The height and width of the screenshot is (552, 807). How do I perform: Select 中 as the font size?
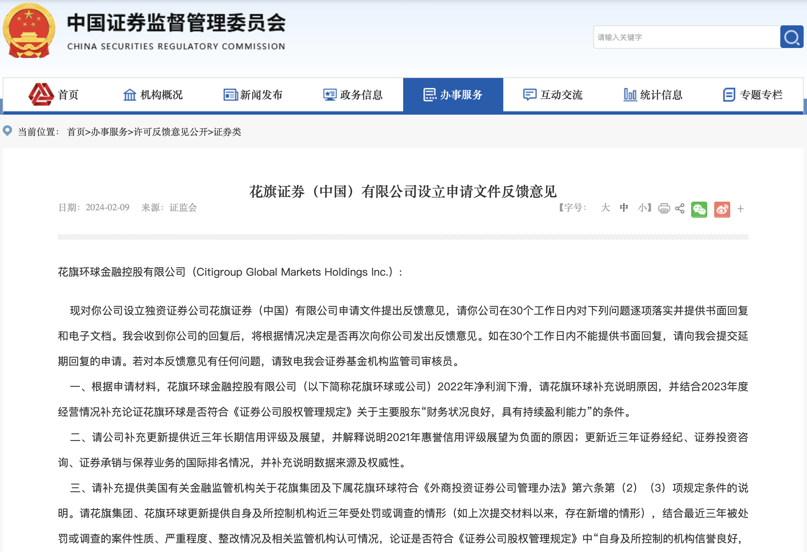[624, 208]
